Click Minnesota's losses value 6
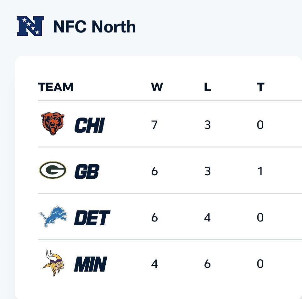 click(207, 264)
